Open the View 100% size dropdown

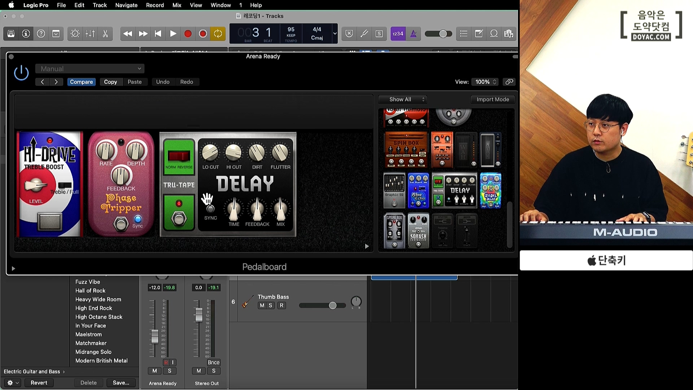click(x=485, y=82)
